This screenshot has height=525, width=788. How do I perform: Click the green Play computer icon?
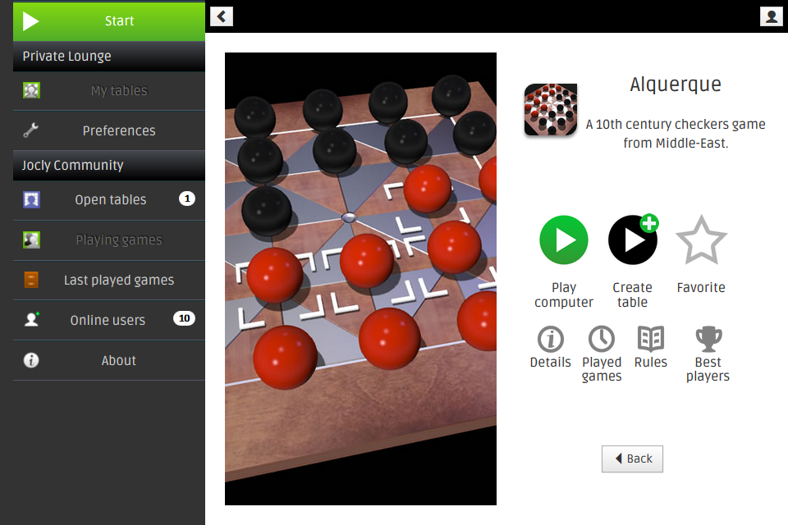pyautogui.click(x=563, y=240)
